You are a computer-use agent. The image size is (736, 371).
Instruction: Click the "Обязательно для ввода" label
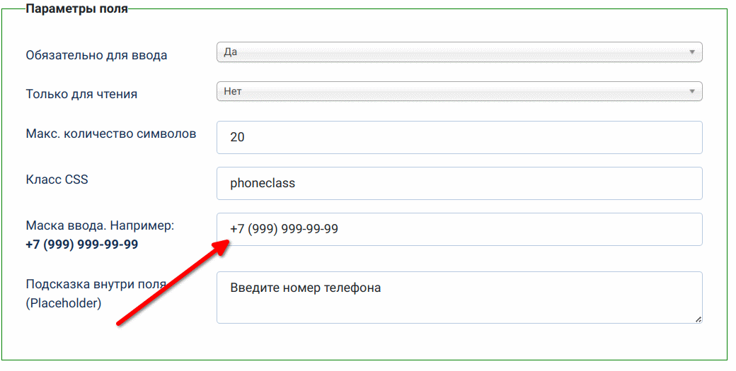pos(96,55)
